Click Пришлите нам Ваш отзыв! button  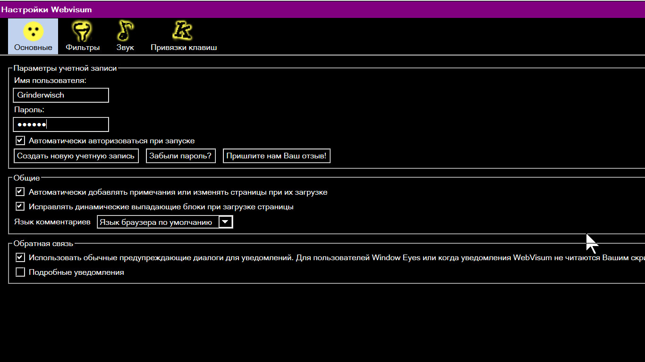(x=276, y=156)
